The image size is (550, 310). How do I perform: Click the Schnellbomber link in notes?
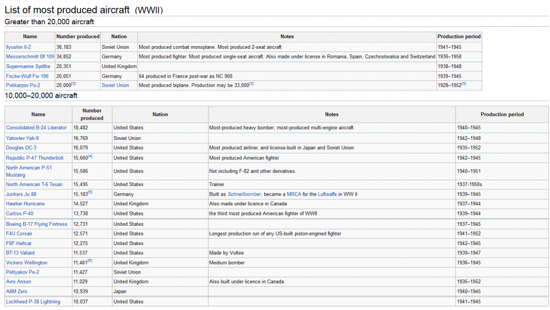(x=244, y=194)
